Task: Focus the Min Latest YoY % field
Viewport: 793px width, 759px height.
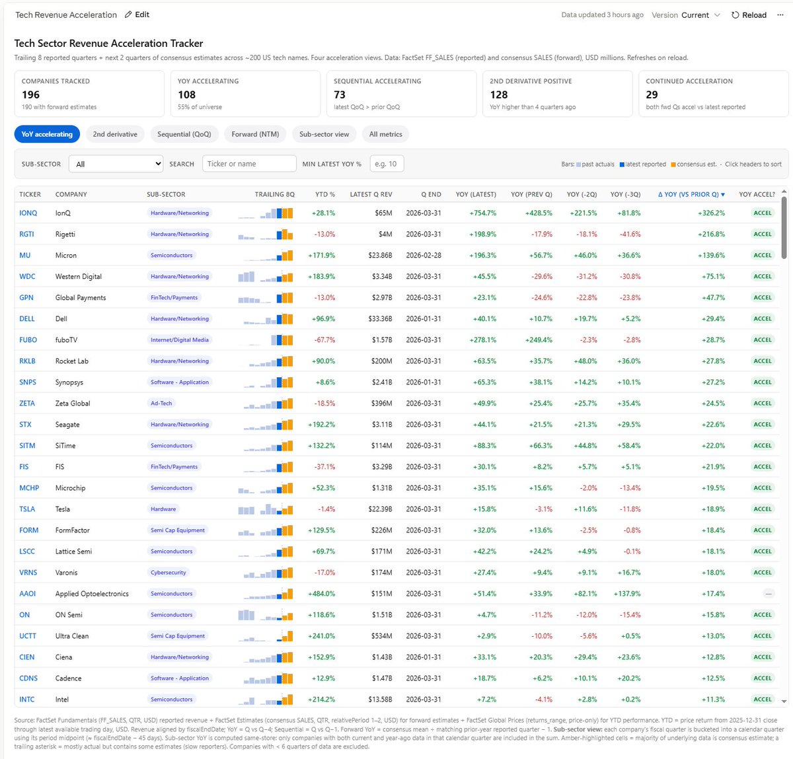Action: point(387,164)
